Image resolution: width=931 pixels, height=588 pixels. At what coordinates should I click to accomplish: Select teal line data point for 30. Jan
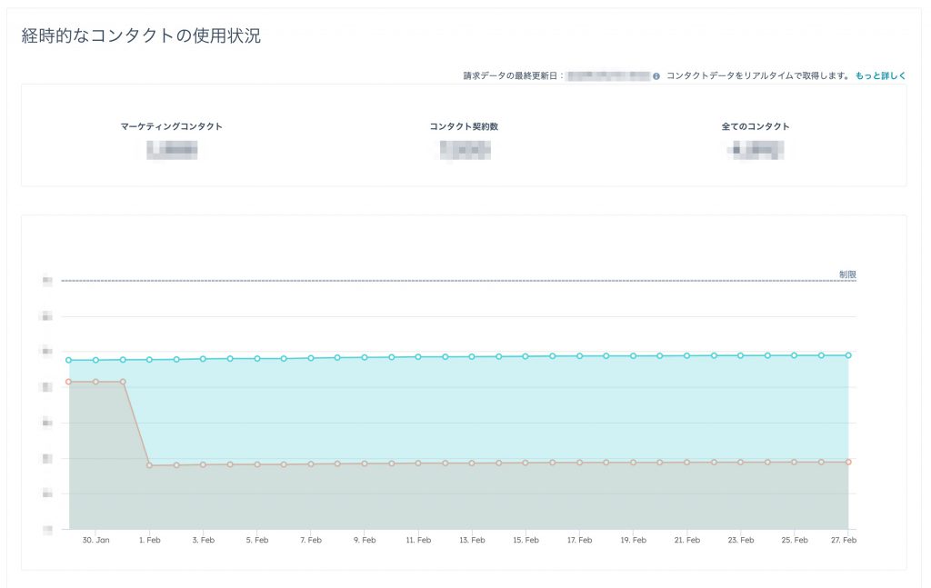point(95,360)
